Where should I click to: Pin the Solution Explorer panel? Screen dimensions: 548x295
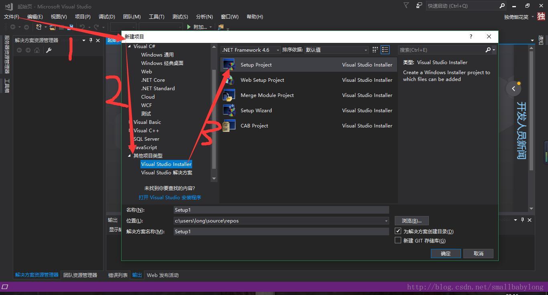pyautogui.click(x=91, y=40)
